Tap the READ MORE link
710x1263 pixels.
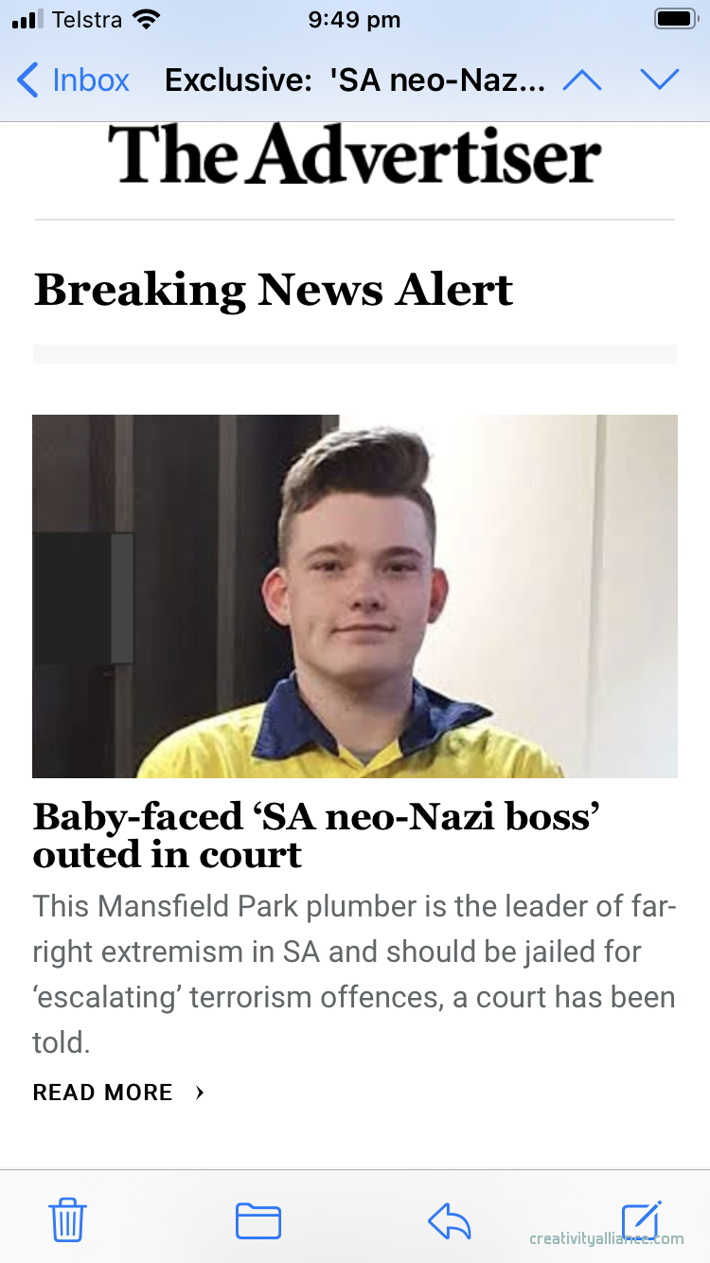point(103,1093)
